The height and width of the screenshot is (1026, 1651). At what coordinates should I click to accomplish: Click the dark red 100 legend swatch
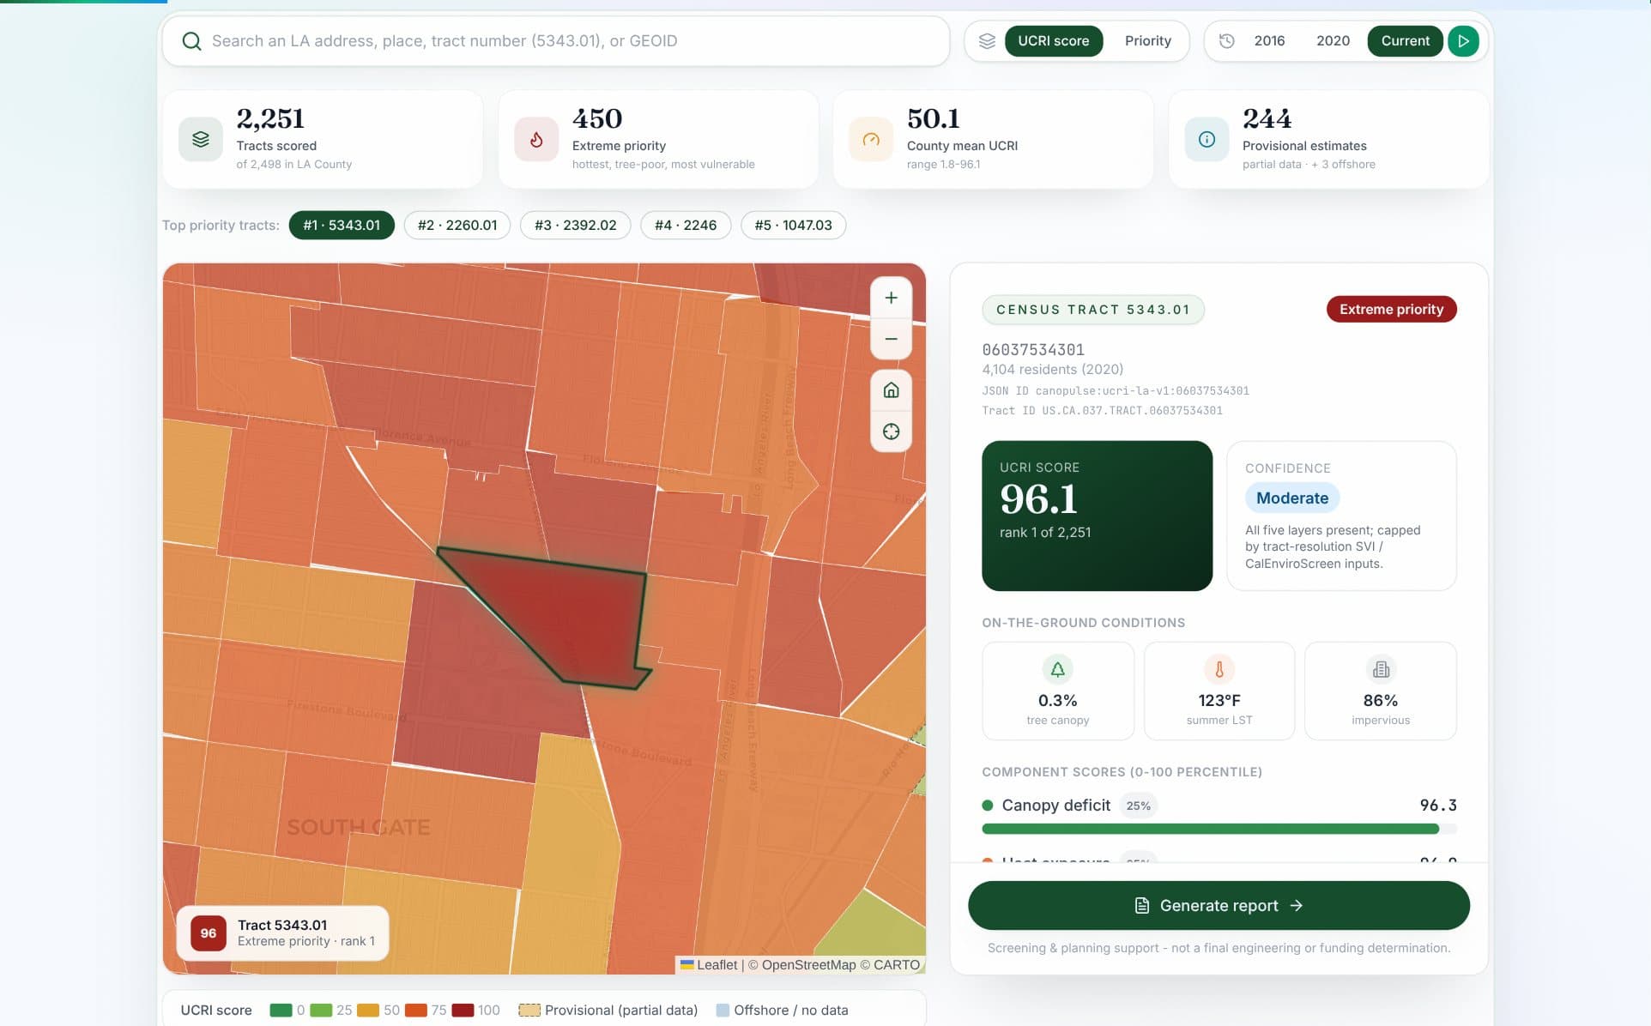[x=463, y=1011]
